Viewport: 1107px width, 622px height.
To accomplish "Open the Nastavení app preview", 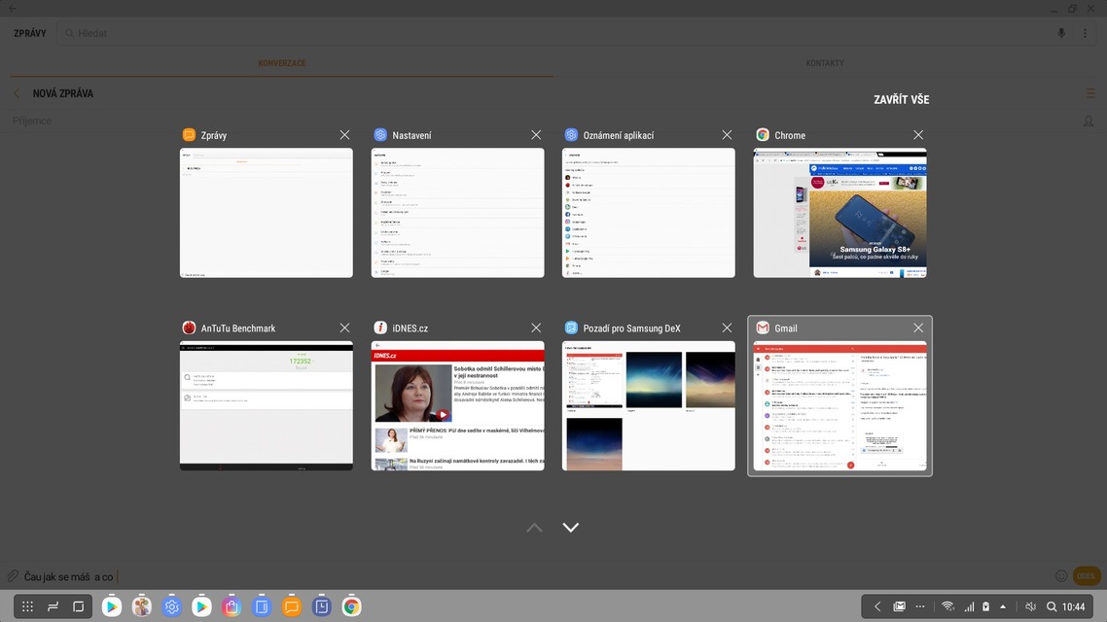I will pos(457,213).
